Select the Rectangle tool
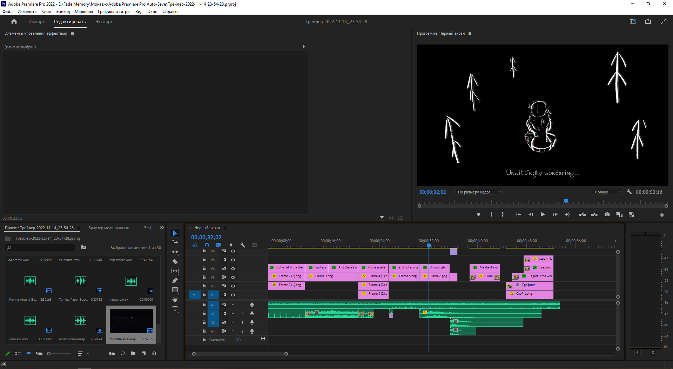 click(x=175, y=290)
